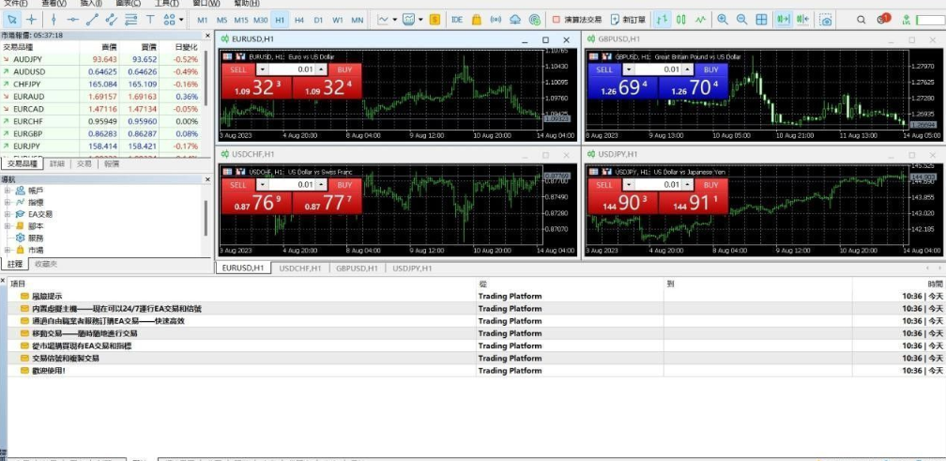Click the zoom out magnifier icon

click(x=741, y=19)
